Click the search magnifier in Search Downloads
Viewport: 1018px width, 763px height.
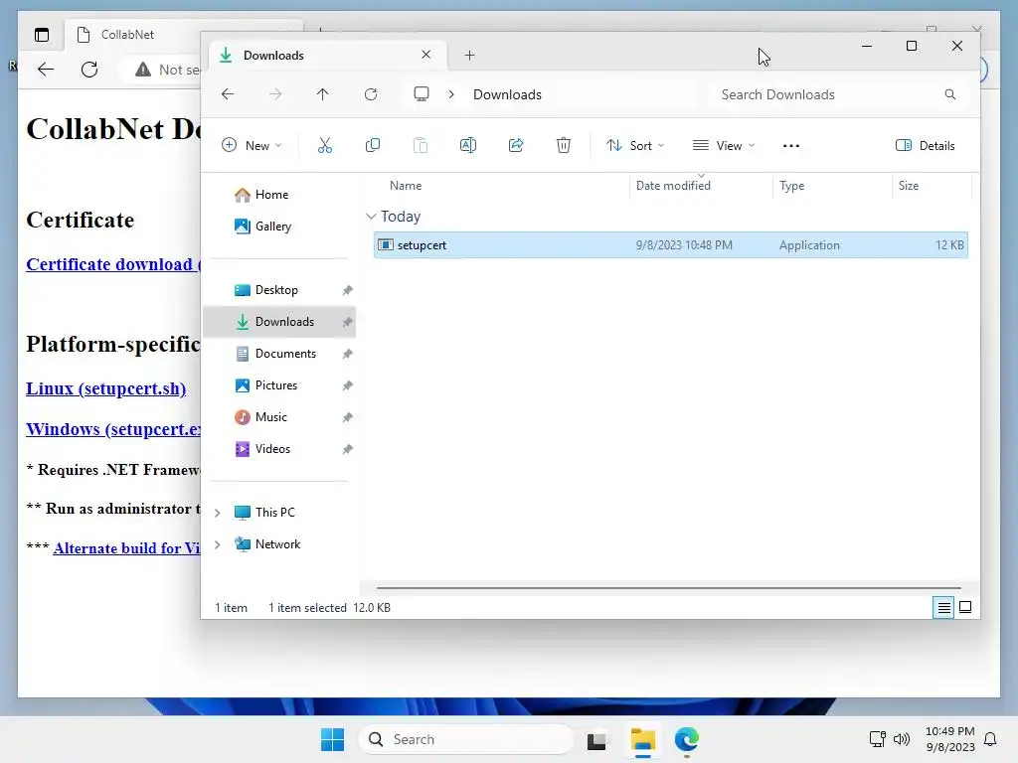949,94
